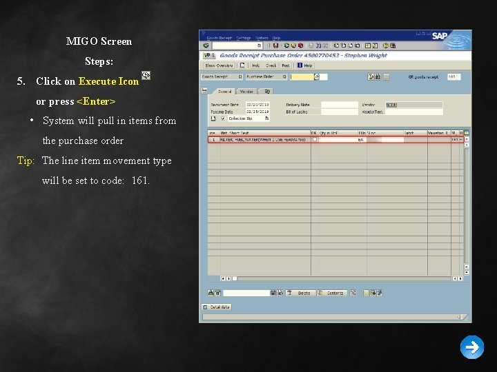Click the Last Page icon in top toolbar

tap(358, 45)
